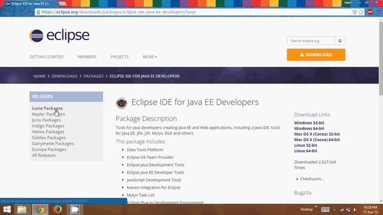Select Europa Packages release

49,149
